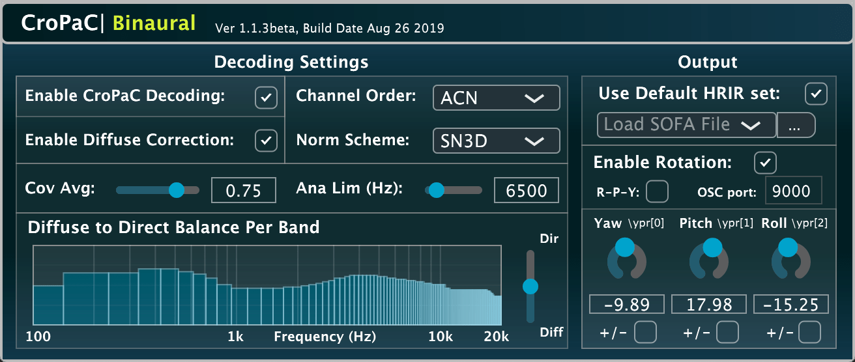Open the Channel Order ACN dropdown

[496, 98]
